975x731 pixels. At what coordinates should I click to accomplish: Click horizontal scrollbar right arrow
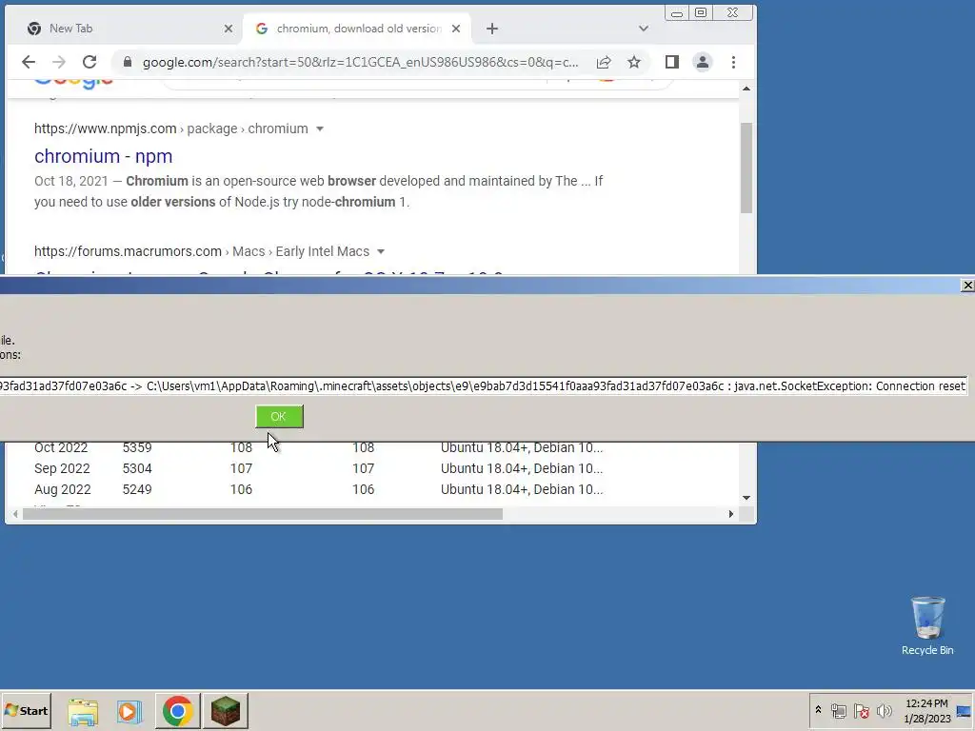730,514
